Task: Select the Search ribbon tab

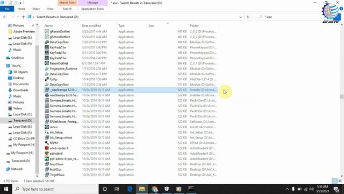Action: point(67,9)
